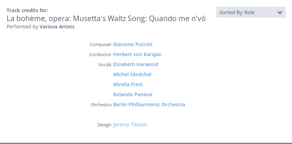This screenshot has width=292, height=144.
Task: Click the Track credits for heading
Action: (x=27, y=10)
